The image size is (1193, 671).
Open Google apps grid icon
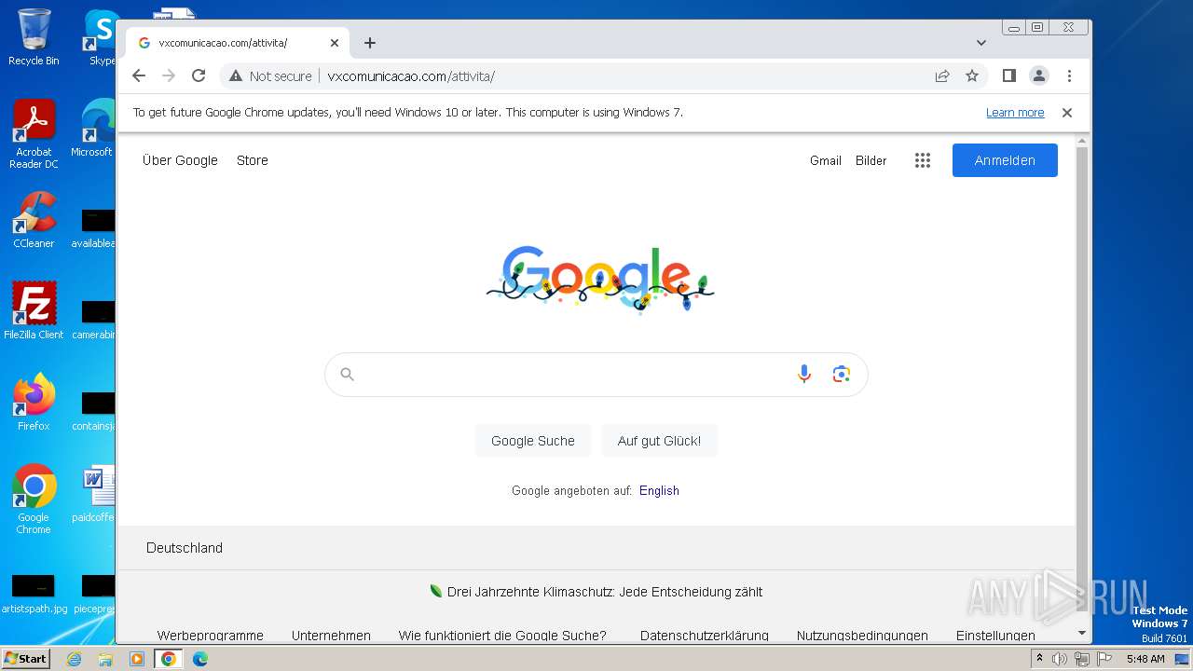tap(923, 160)
